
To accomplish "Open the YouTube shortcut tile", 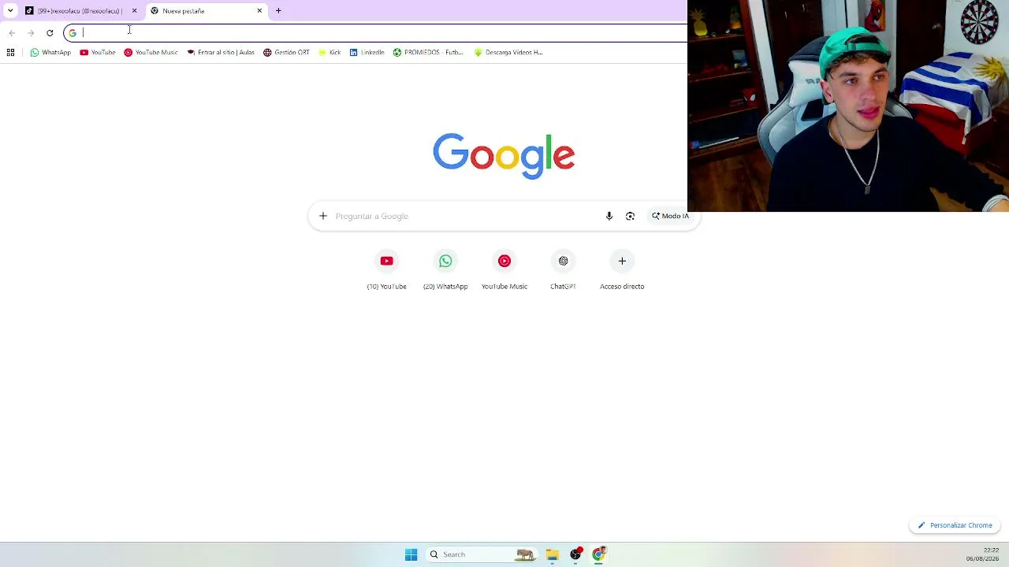I will coord(386,270).
